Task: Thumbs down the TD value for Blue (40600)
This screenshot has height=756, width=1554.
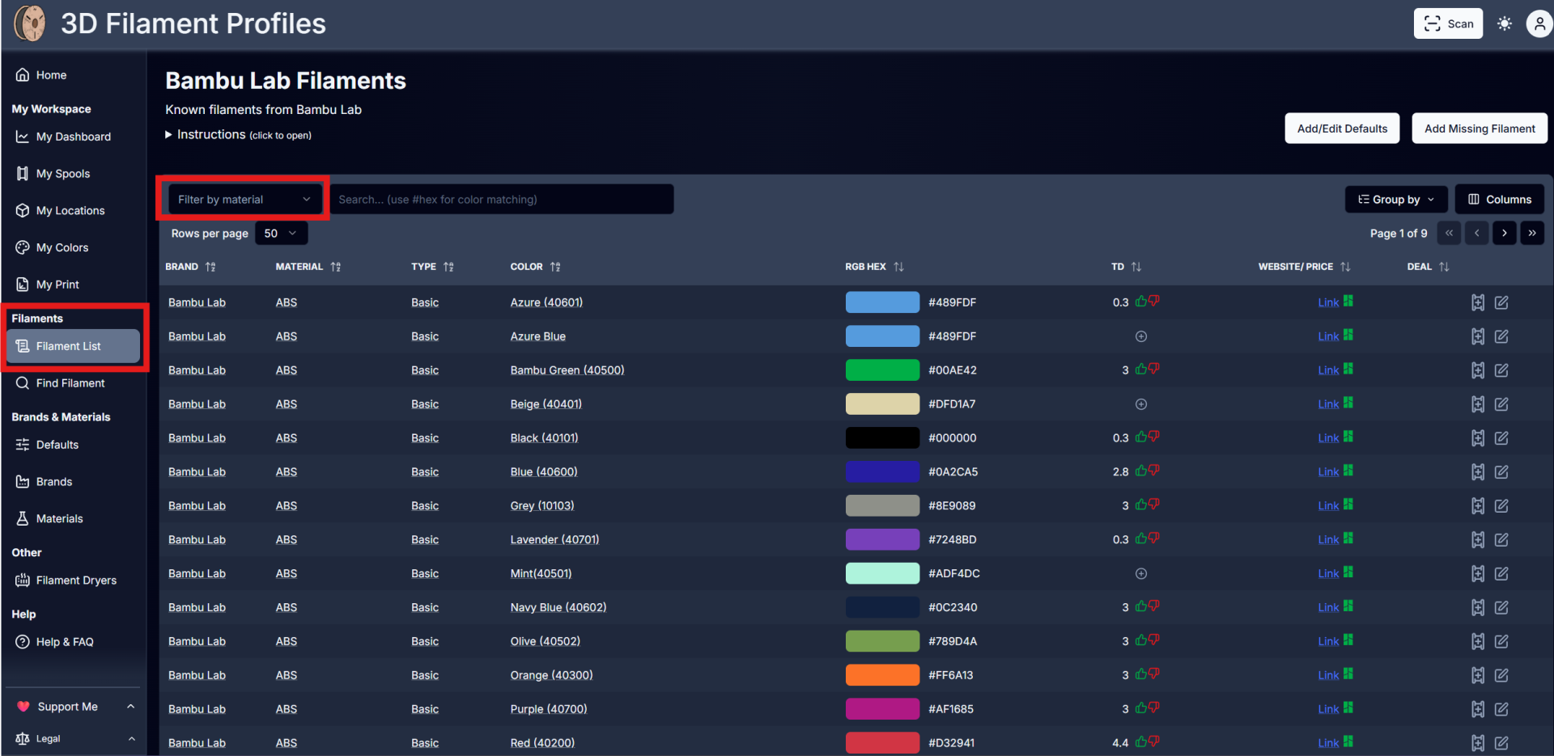Action: pyautogui.click(x=1154, y=471)
